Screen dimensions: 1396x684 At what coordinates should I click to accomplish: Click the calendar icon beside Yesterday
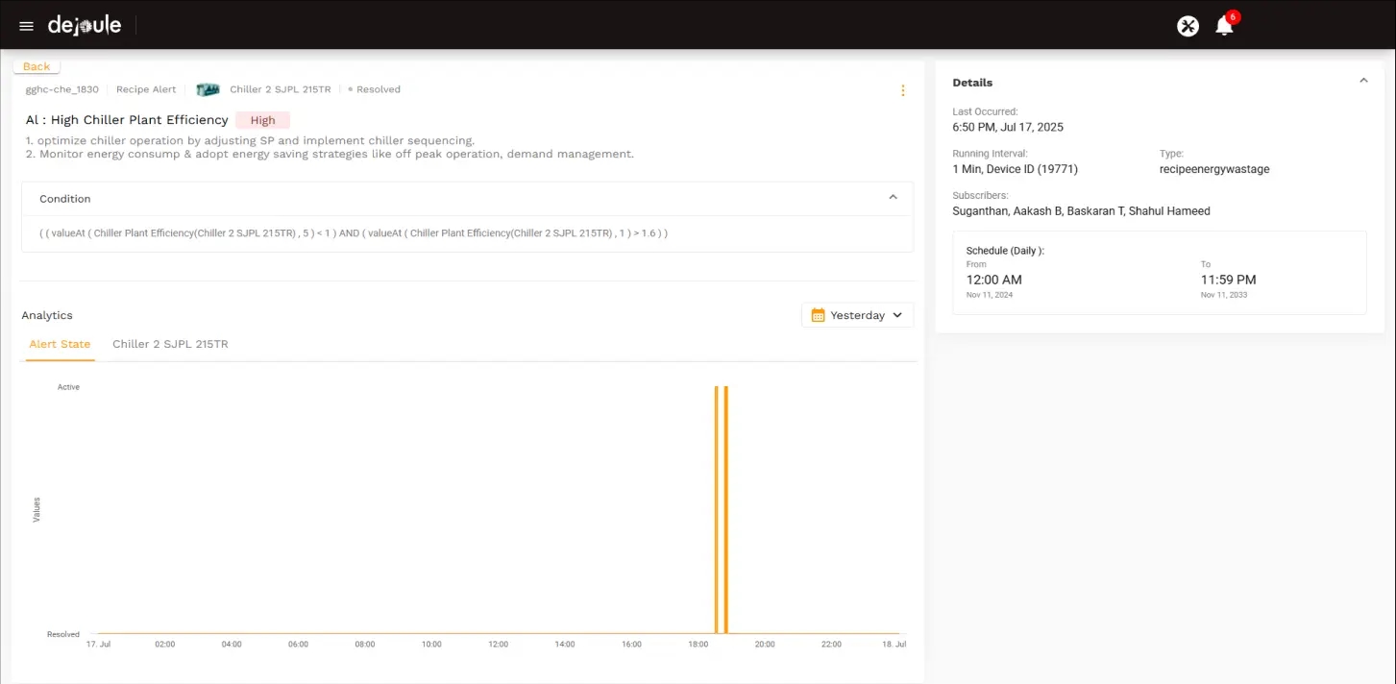[819, 315]
